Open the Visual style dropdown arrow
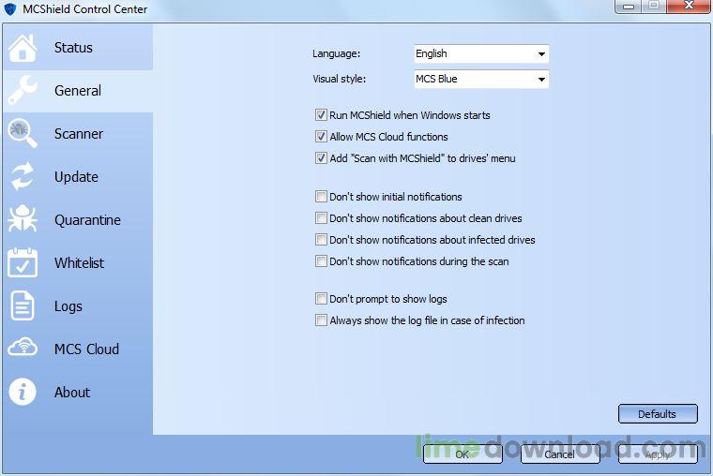The height and width of the screenshot is (476, 713). point(541,80)
